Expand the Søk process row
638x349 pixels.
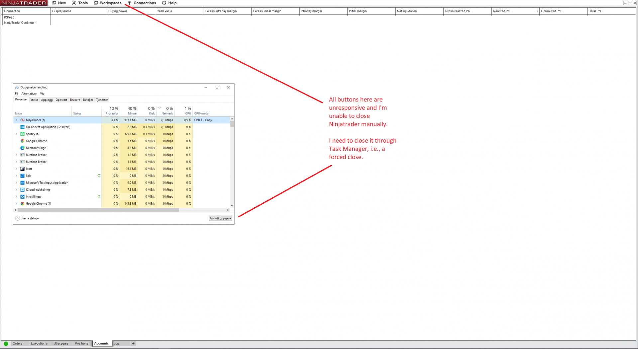[x=16, y=176]
